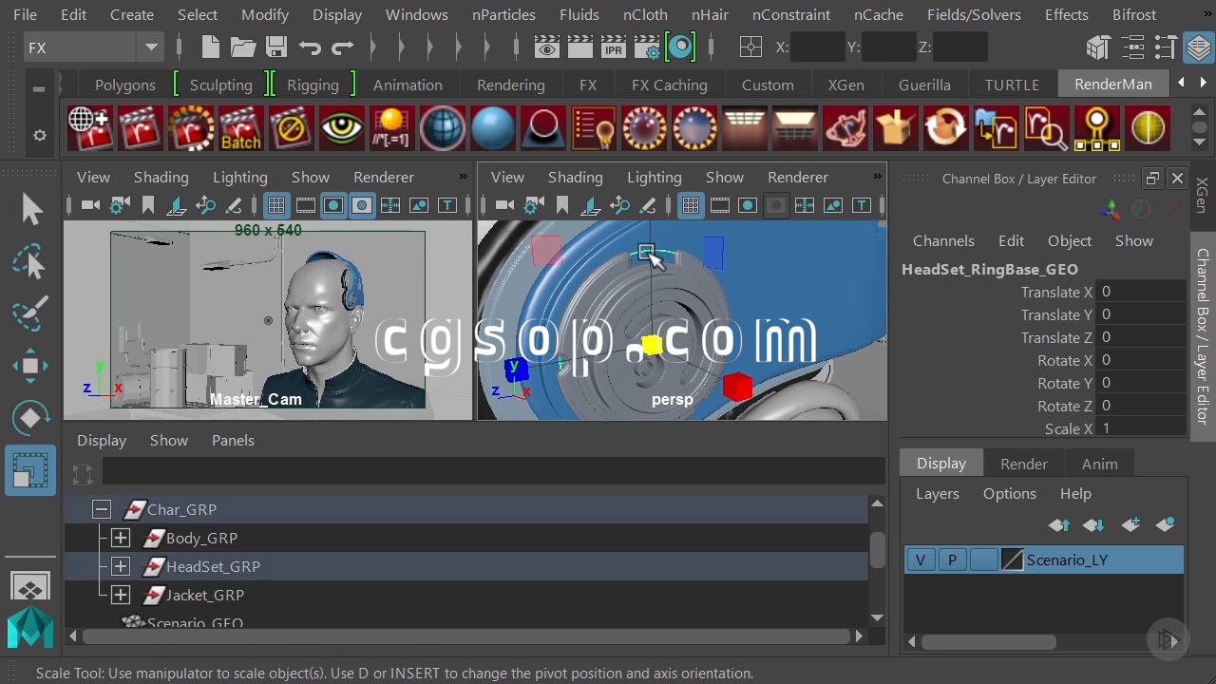This screenshot has height=684, width=1216.
Task: Click the wireframe globe RenderMan shelf icon
Action: click(x=442, y=128)
